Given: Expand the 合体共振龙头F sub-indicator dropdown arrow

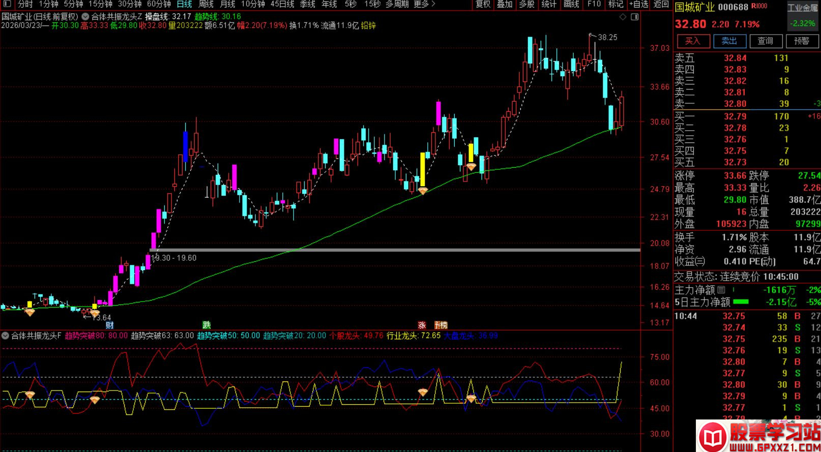Looking at the screenshot, I should 5,336.
